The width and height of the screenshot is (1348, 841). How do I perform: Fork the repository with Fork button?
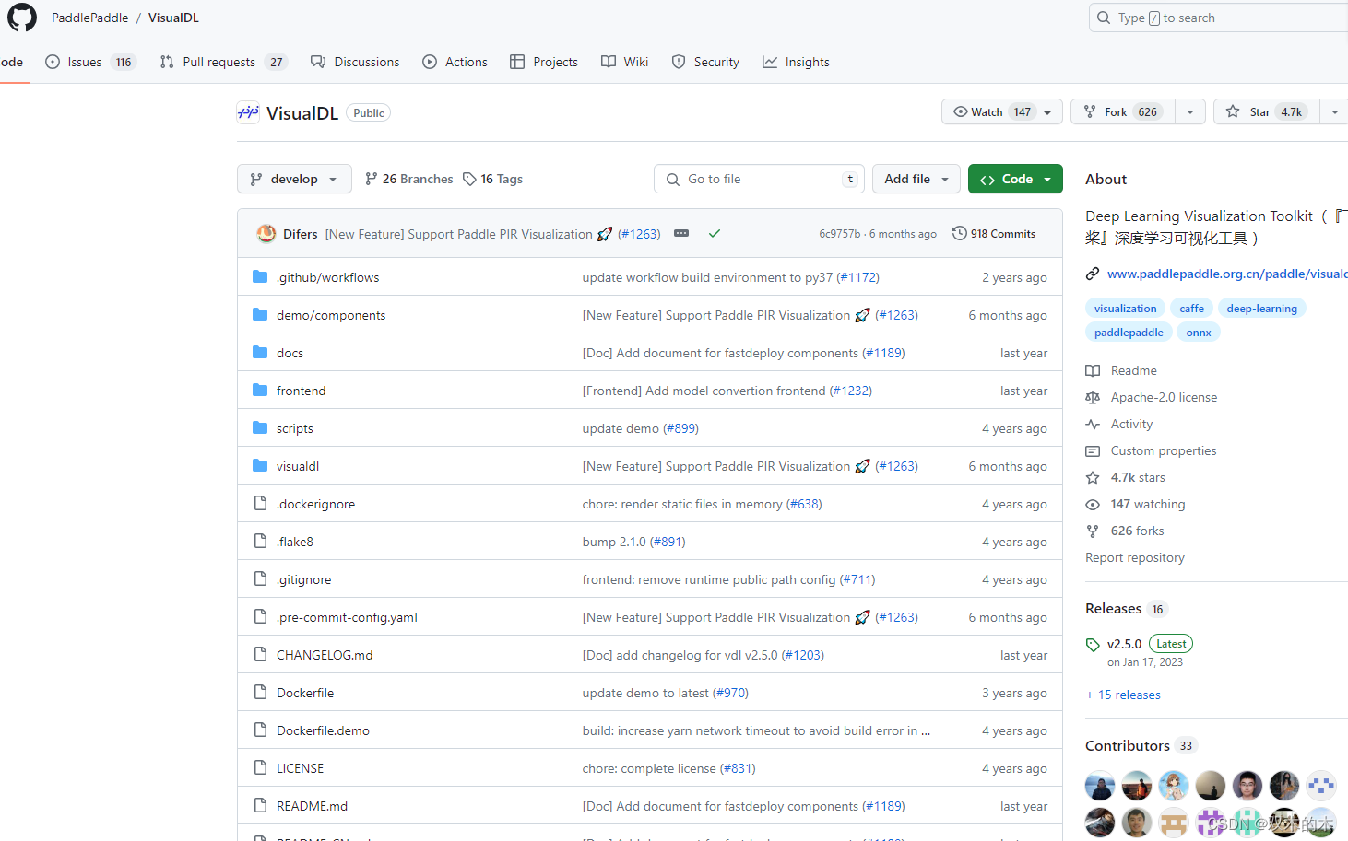(1123, 111)
